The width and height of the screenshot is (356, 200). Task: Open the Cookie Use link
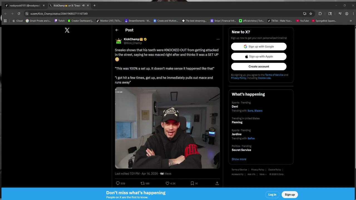pyautogui.click(x=264, y=78)
